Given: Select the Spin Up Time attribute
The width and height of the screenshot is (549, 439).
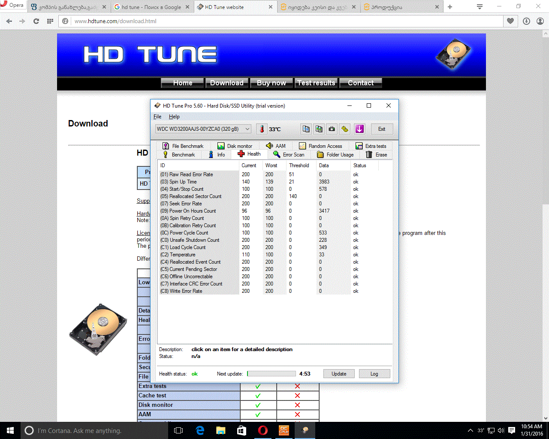Looking at the screenshot, I should point(268,182).
